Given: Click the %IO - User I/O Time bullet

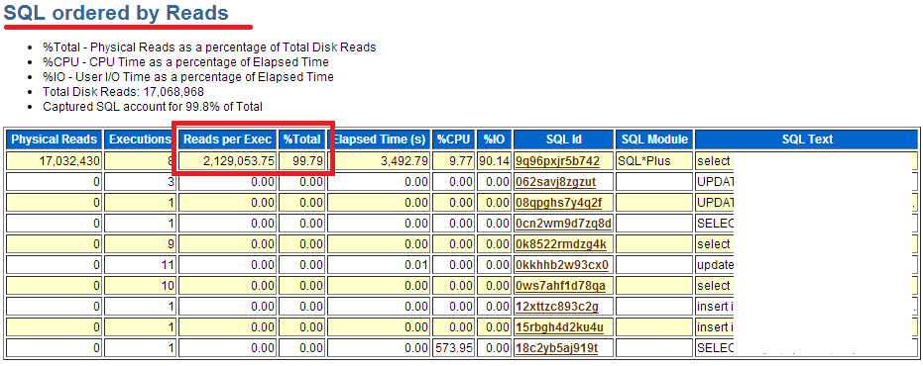Looking at the screenshot, I should click(x=187, y=77).
